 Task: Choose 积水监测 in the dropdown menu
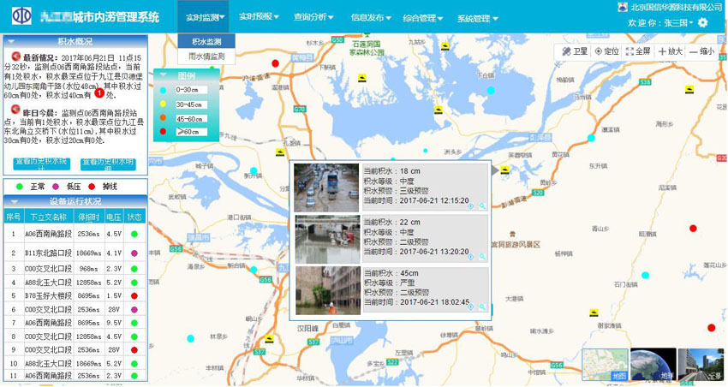click(206, 41)
